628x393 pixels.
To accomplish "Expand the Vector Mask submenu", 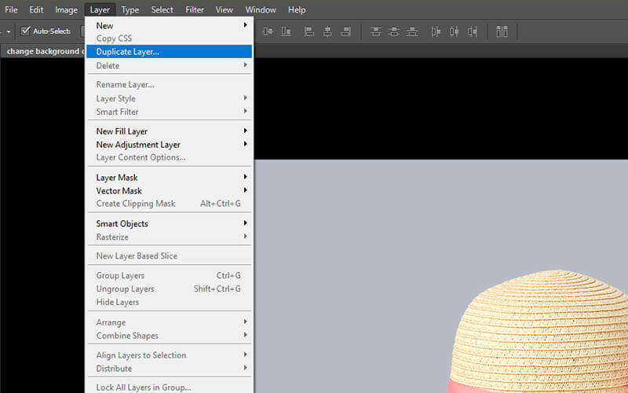I will pos(169,190).
